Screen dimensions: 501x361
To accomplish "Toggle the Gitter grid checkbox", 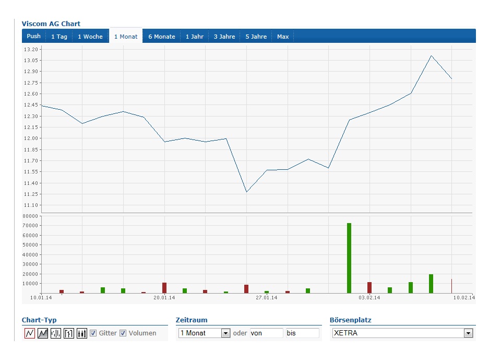I will [x=93, y=333].
